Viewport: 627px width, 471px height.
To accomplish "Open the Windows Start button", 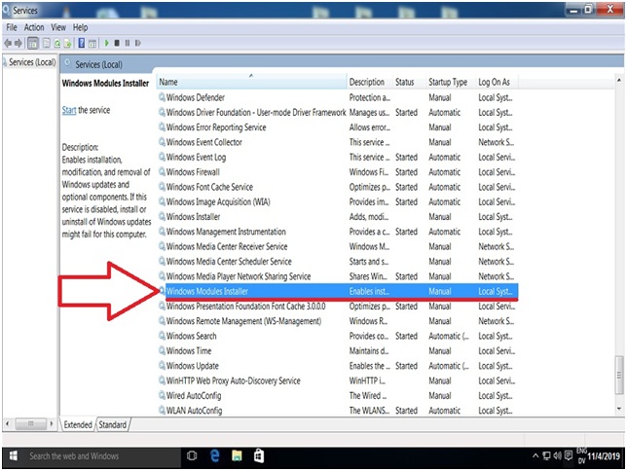I will click(x=13, y=456).
